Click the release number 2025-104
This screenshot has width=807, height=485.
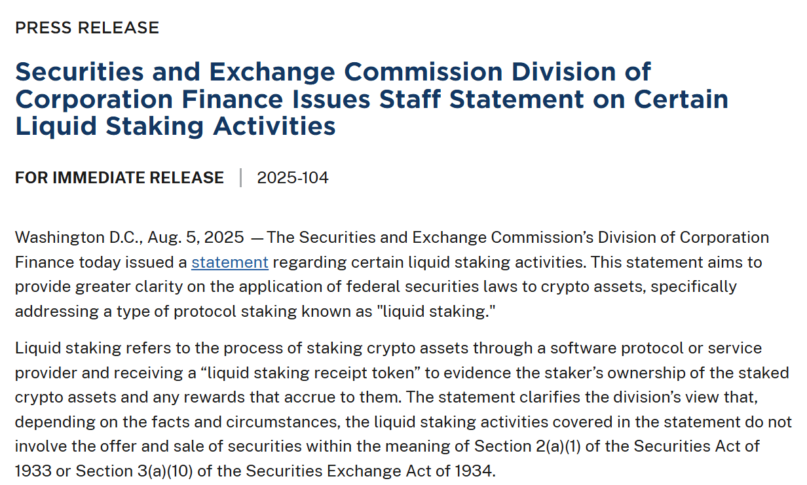click(293, 177)
